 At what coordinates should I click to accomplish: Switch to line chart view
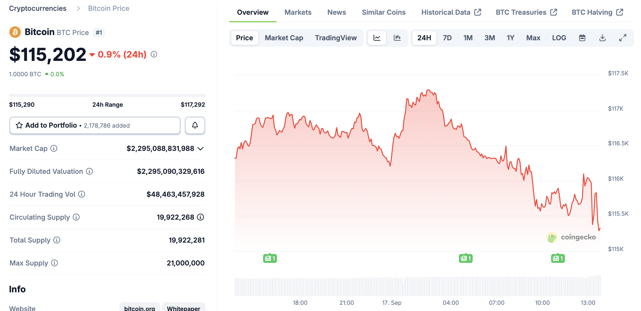[x=377, y=38]
